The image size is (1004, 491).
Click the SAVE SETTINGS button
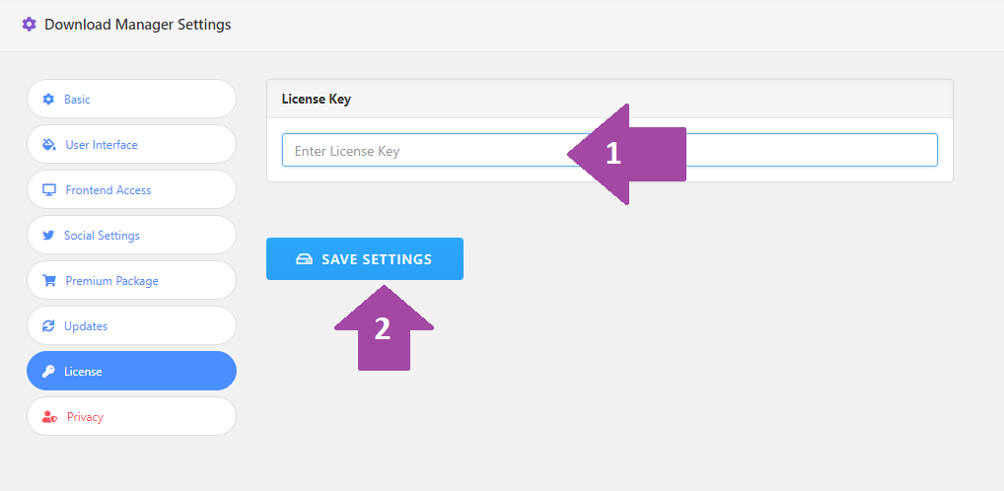point(365,259)
